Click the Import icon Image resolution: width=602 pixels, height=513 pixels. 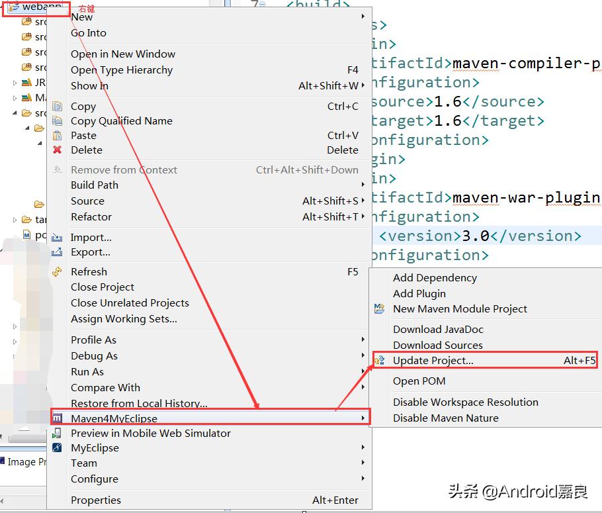(57, 238)
